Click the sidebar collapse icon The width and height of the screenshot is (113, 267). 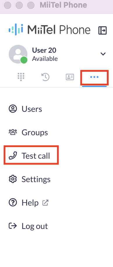point(103,30)
